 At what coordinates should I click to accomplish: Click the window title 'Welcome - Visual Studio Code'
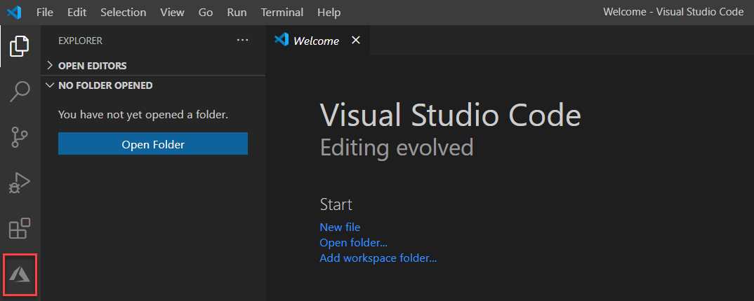click(673, 13)
